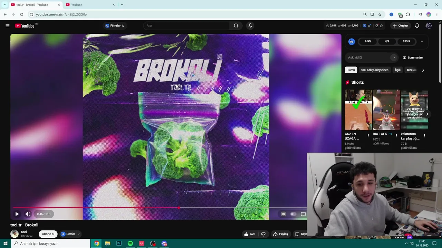Bookmark this page with the star icon
The width and height of the screenshot is (442, 248).
[380, 14]
